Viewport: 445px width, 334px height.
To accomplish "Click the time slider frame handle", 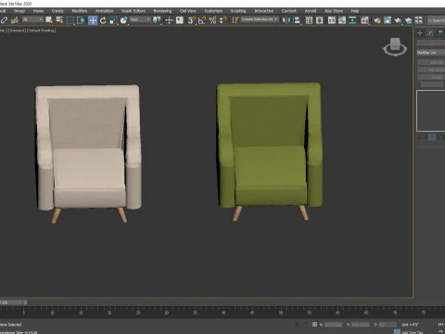I will pos(11,302).
